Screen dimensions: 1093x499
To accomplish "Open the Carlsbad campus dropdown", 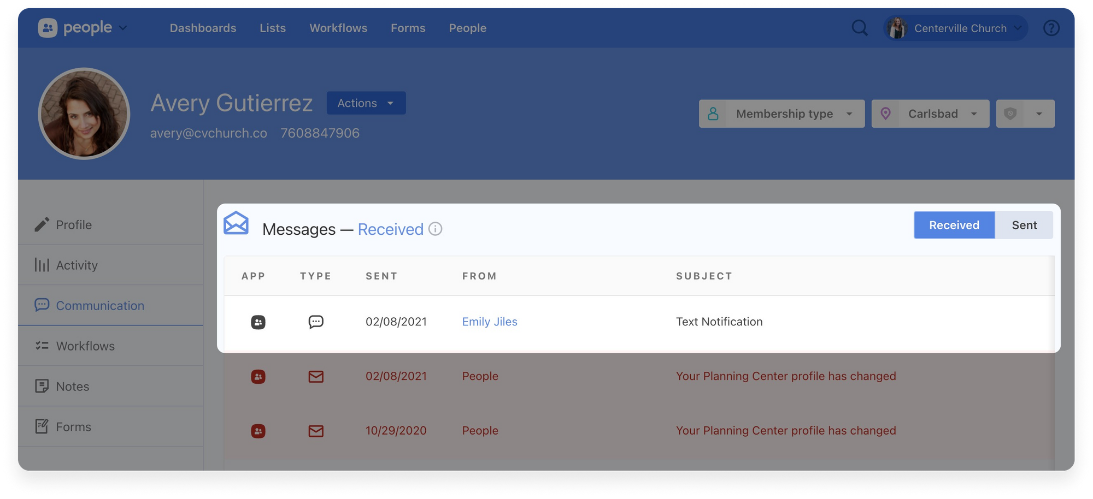I will point(931,114).
